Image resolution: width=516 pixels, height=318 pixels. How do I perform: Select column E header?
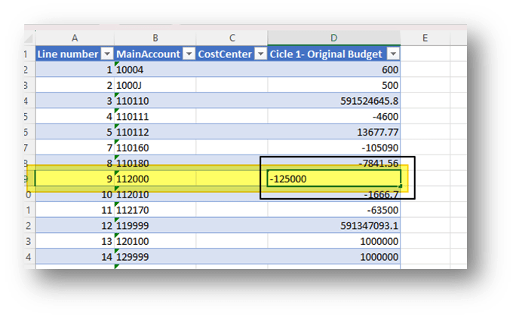425,38
